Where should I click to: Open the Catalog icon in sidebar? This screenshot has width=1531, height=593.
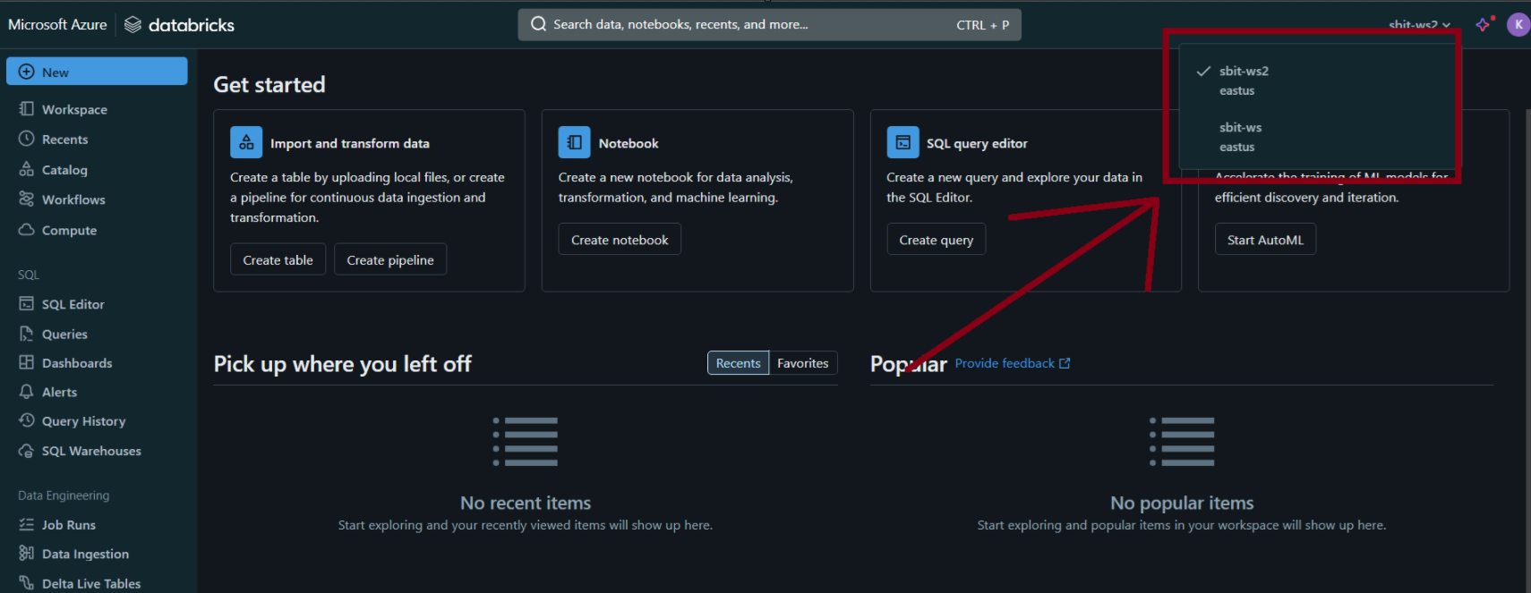point(27,169)
